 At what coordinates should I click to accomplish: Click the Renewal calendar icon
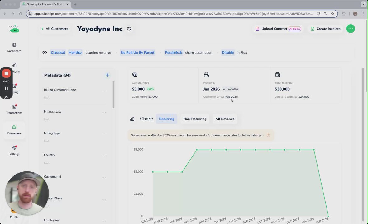point(206,75)
